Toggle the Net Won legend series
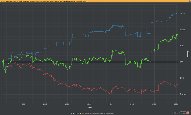The height and width of the screenshot is (115, 191). [x=75, y=113]
